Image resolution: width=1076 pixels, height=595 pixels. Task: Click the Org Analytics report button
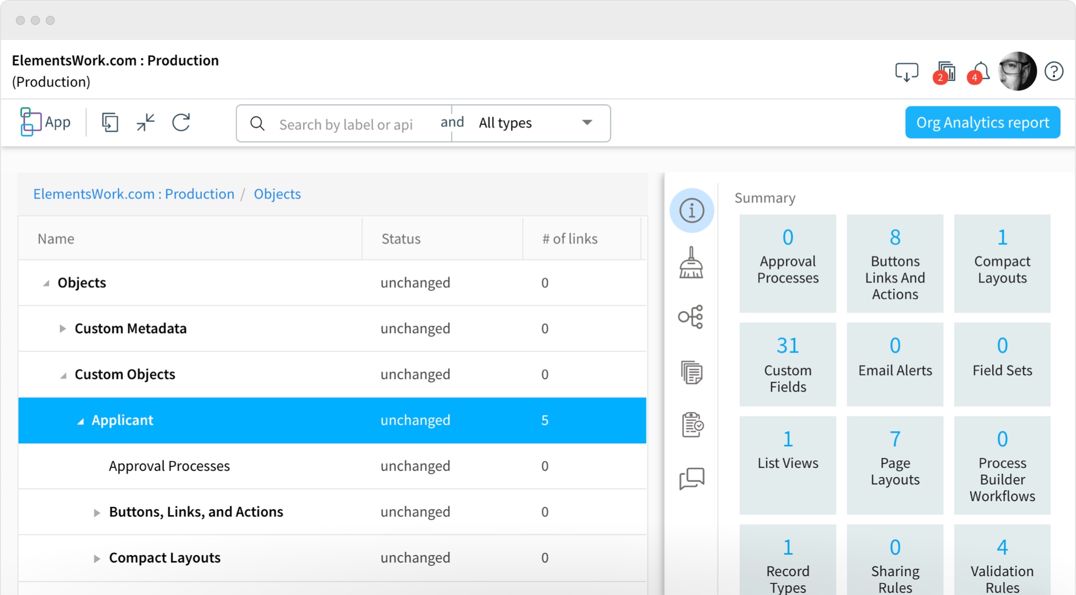coord(982,122)
